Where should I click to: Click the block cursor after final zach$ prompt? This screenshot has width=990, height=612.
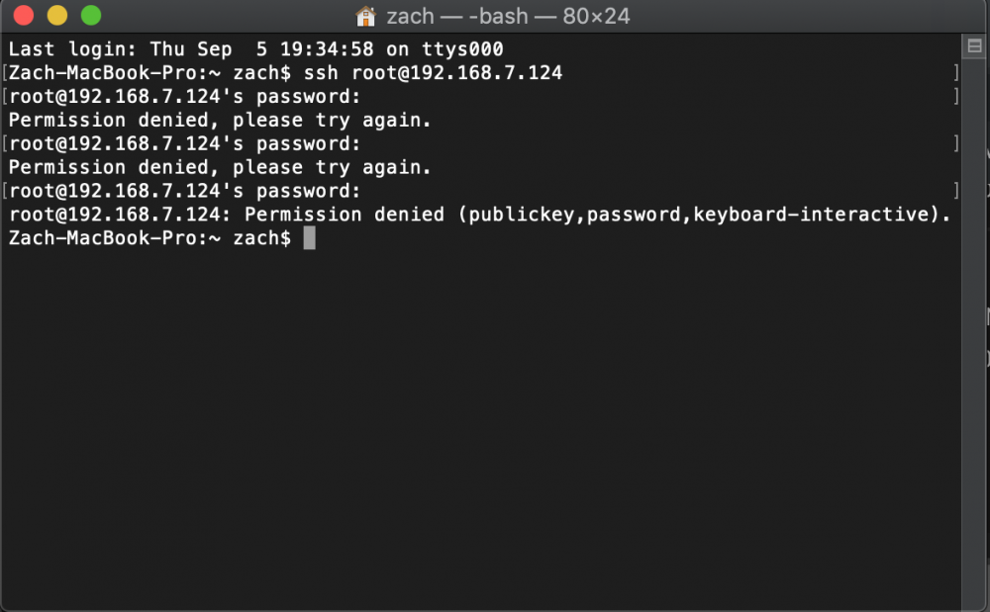coord(309,238)
